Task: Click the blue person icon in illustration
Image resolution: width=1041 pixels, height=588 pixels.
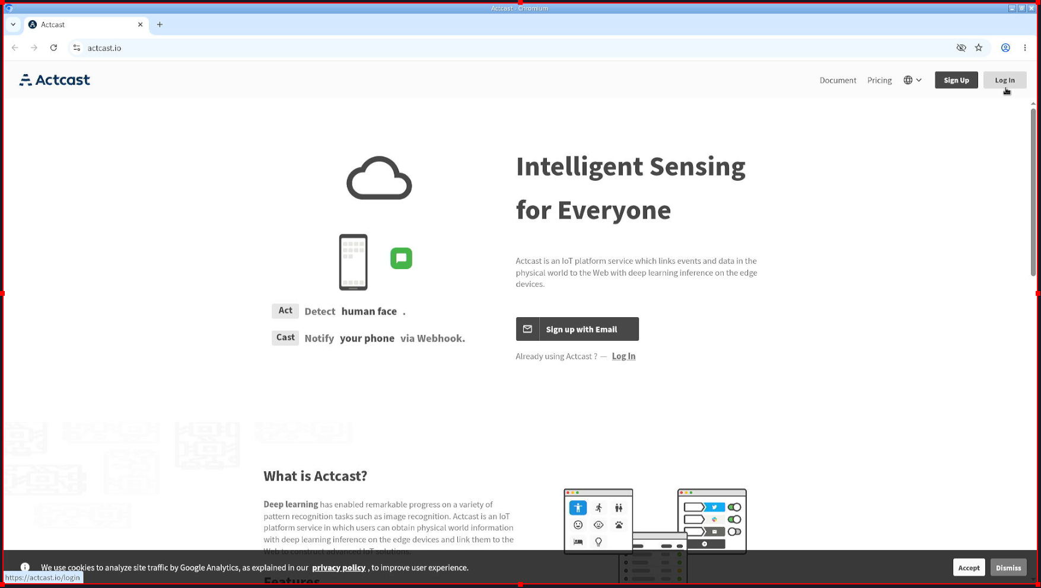Action: click(578, 508)
